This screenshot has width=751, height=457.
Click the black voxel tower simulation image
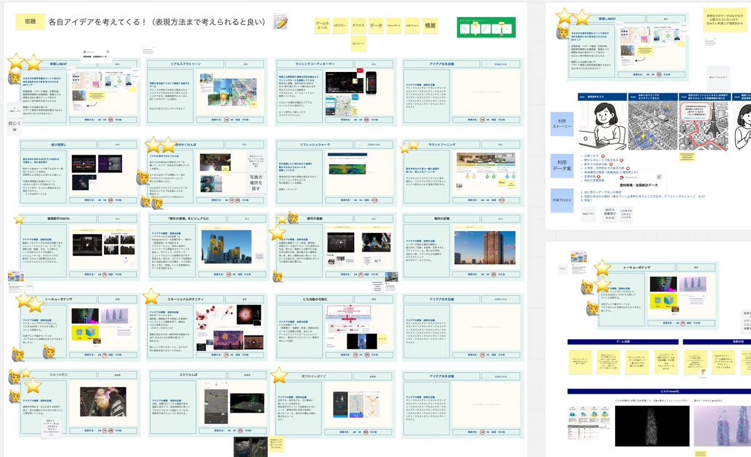652,426
